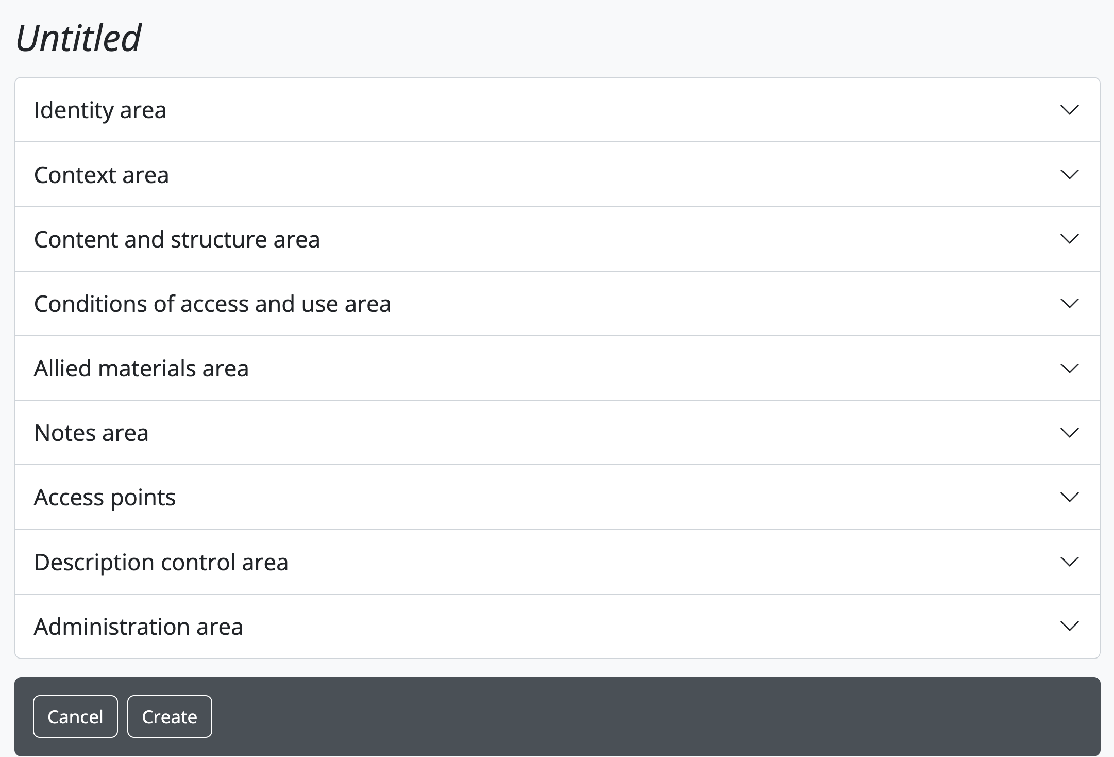The width and height of the screenshot is (1114, 757).
Task: Open the Allied materials area heading
Action: point(141,368)
